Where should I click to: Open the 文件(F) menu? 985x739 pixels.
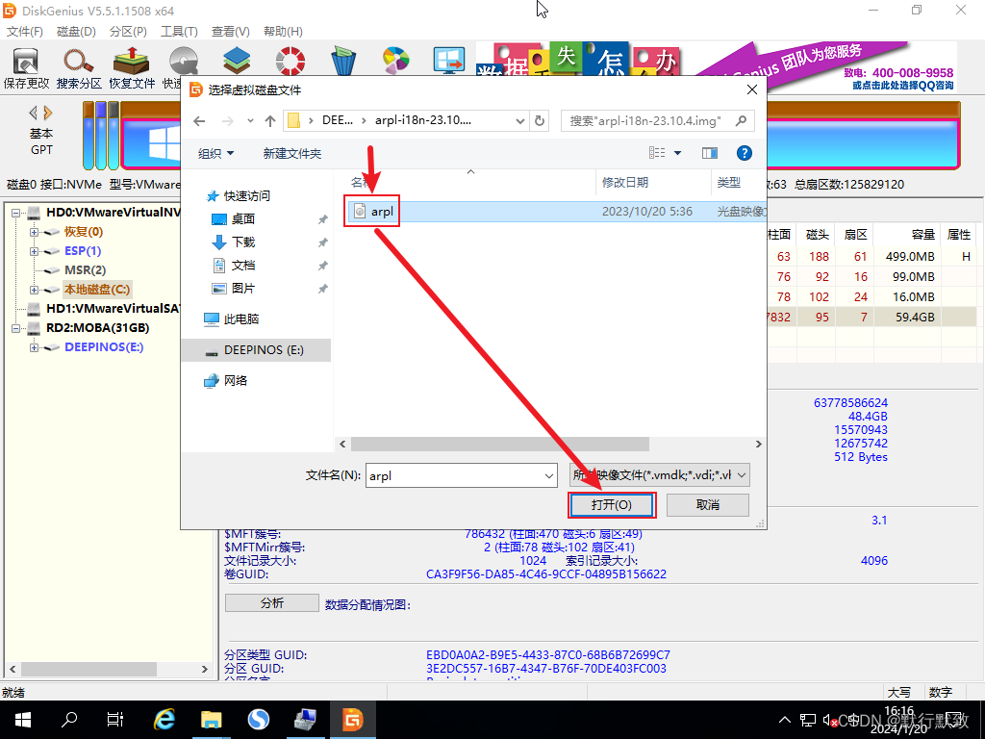[25, 32]
